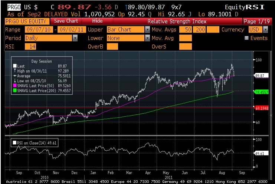Click the OverB input field
Screen dimensions: 275x184
[x=112, y=47]
